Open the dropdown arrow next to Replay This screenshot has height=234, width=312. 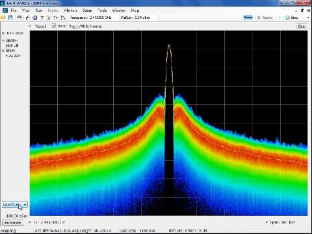[279, 18]
